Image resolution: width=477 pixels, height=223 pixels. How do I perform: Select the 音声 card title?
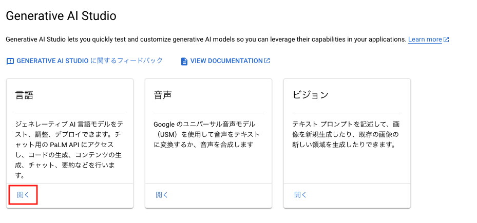163,95
